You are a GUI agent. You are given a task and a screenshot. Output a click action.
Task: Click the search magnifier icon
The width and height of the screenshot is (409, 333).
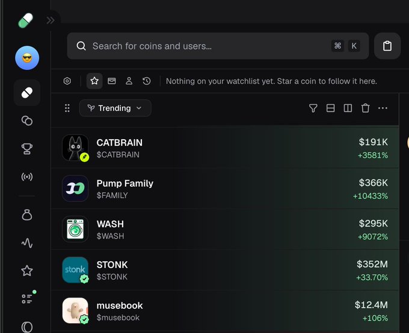click(x=81, y=46)
